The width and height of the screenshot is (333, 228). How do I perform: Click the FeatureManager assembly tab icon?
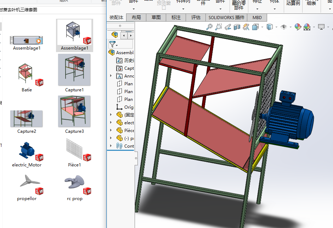click(114, 35)
